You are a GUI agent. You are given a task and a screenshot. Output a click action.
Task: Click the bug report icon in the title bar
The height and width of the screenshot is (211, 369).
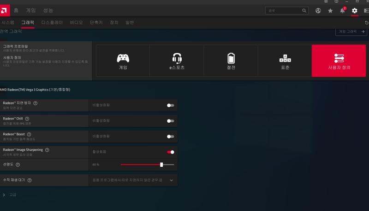tap(326, 1)
